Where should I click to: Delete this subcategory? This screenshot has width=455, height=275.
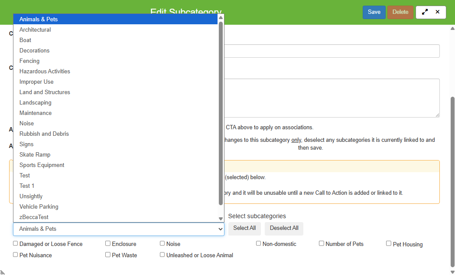[400, 12]
